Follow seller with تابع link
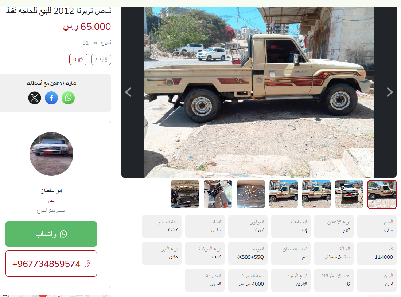The width and height of the screenshot is (401, 297). tap(51, 201)
